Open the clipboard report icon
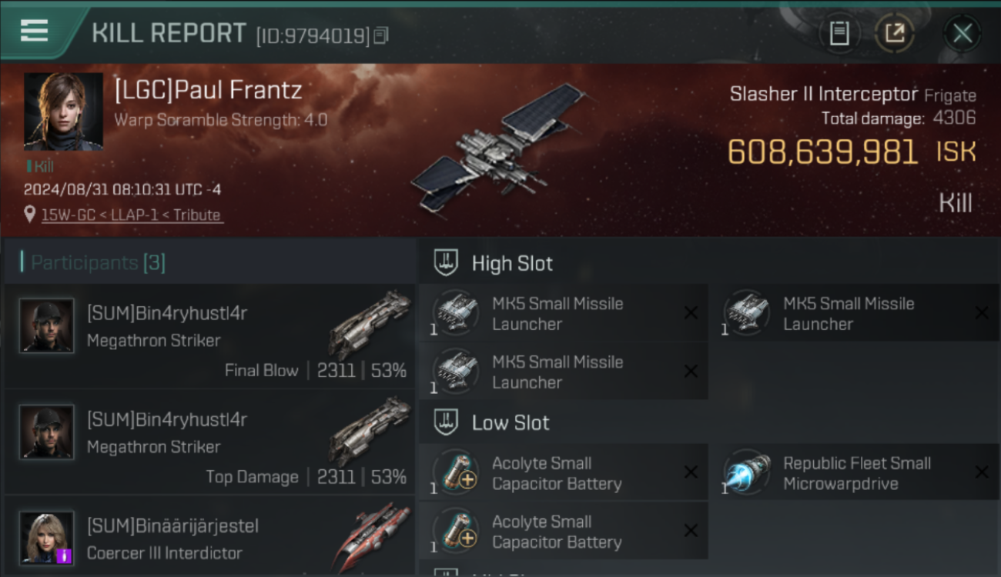This screenshot has height=577, width=1001. coord(839,33)
